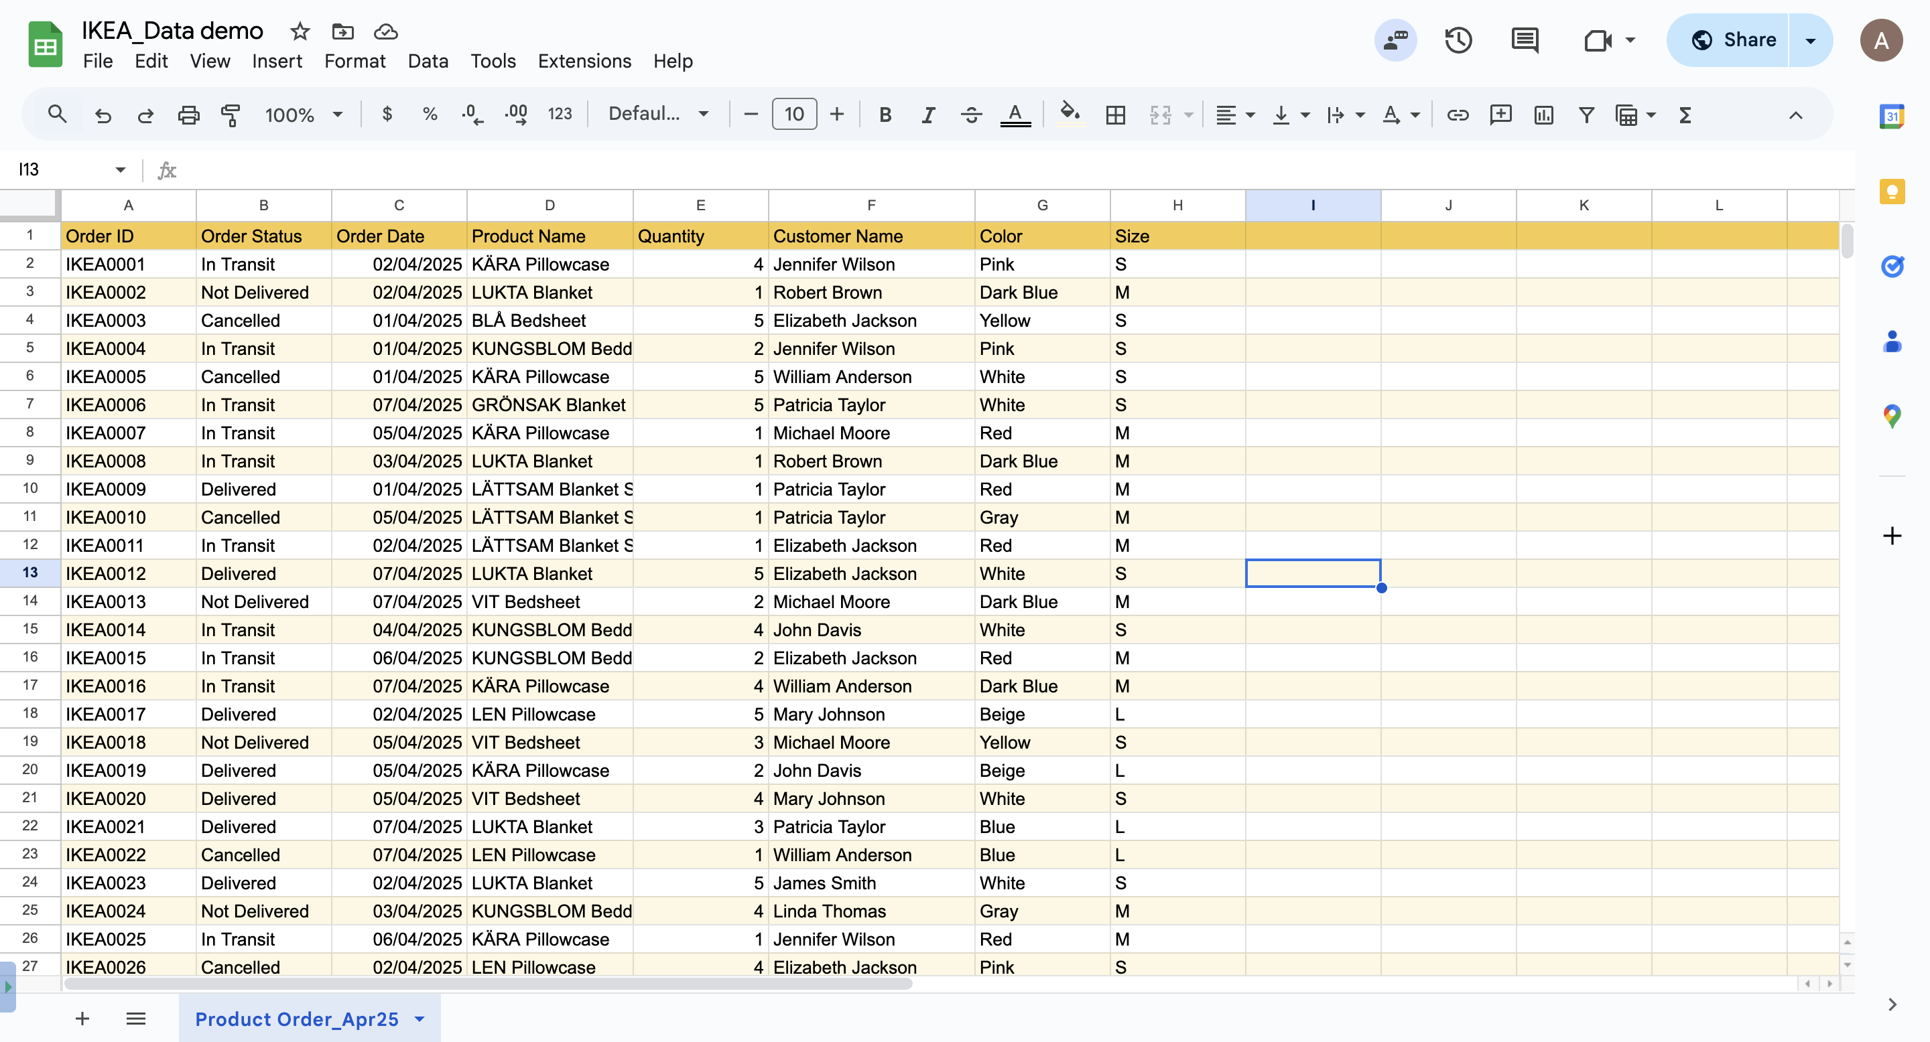Image resolution: width=1930 pixels, height=1042 pixels.
Task: Click the redo arrow icon
Action: click(x=145, y=115)
